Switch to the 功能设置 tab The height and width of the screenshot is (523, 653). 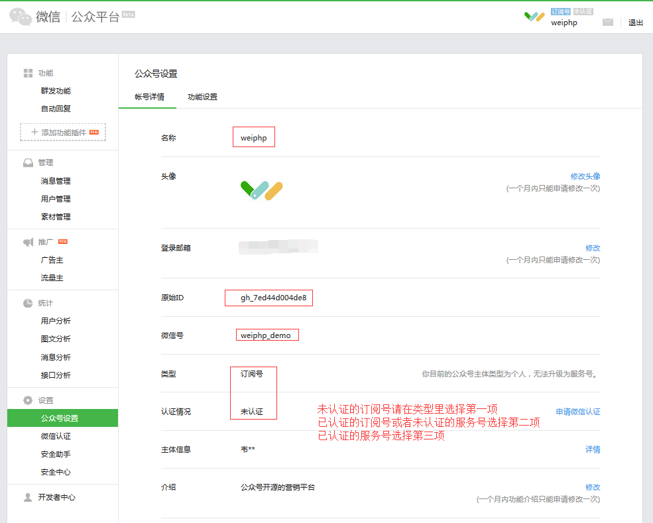click(x=202, y=97)
